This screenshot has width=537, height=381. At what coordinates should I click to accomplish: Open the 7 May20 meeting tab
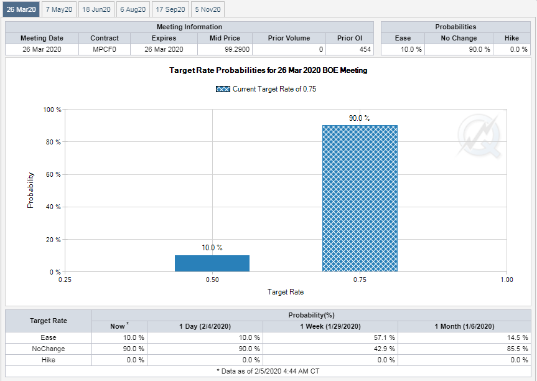tap(59, 9)
